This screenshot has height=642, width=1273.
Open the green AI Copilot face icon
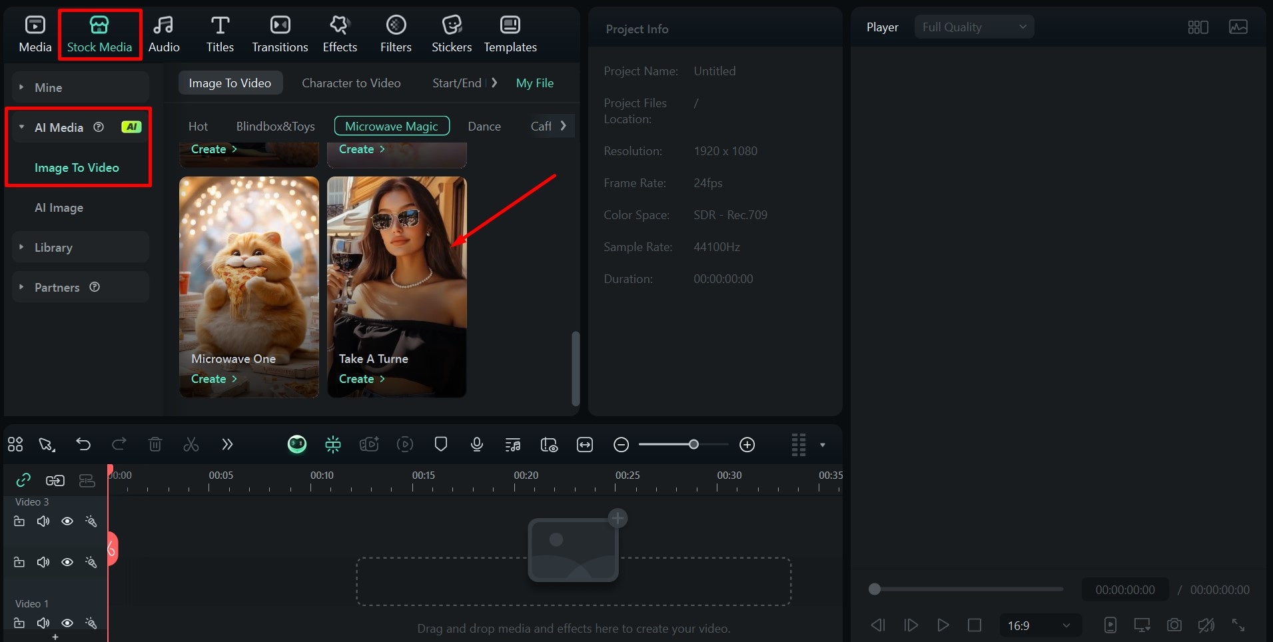[x=297, y=444]
